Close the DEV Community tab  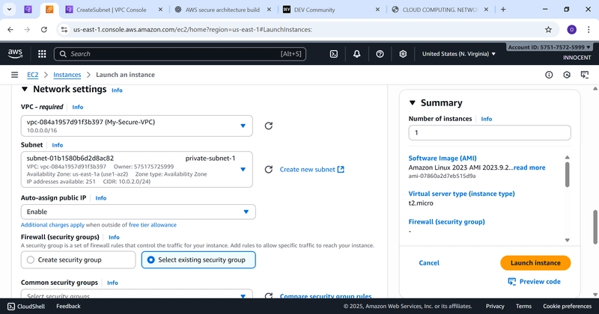(x=377, y=10)
